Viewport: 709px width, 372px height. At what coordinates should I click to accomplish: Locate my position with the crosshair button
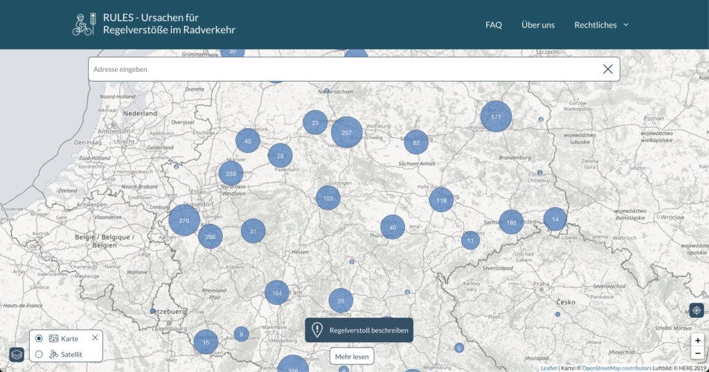[x=697, y=310]
